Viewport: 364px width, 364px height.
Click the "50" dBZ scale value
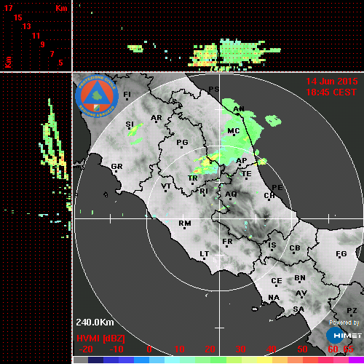[302, 349]
